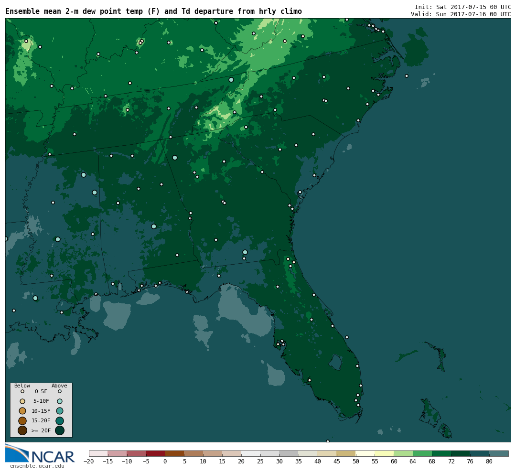
Task: Pick the 45 to 50 khaki color bar swatch
Action: [x=346, y=453]
